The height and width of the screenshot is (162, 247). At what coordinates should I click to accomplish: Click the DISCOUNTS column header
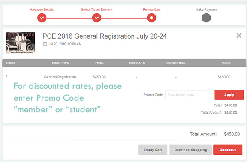136,63
